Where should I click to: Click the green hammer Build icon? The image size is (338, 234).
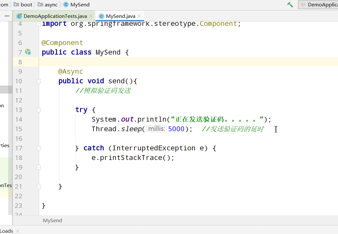point(290,5)
